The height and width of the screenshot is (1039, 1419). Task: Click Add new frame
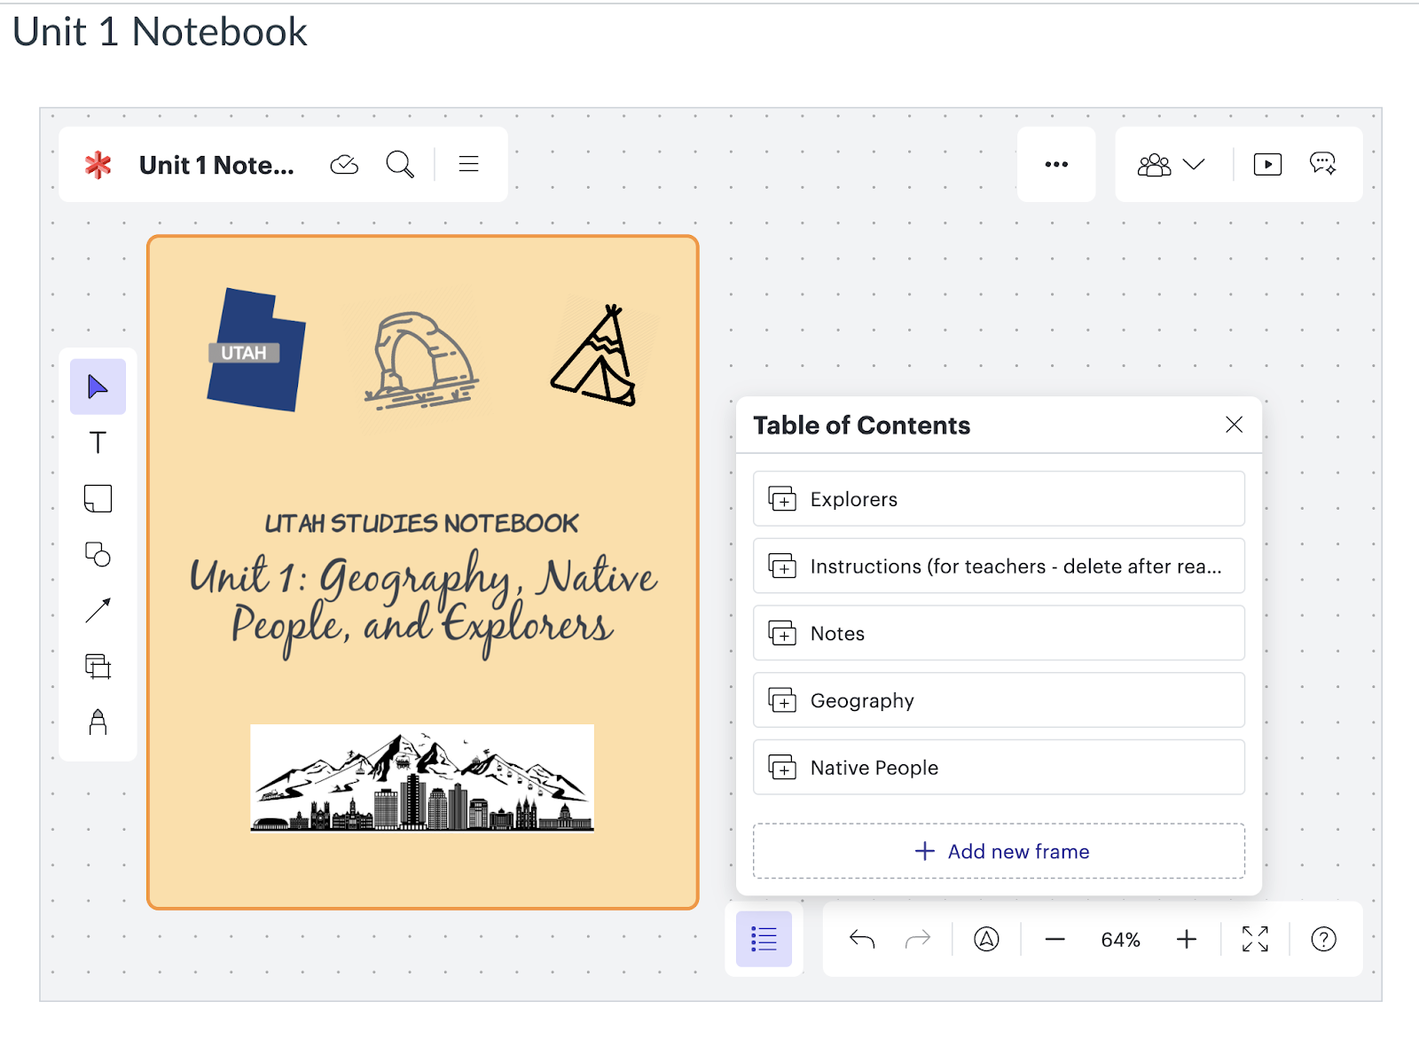(x=999, y=851)
